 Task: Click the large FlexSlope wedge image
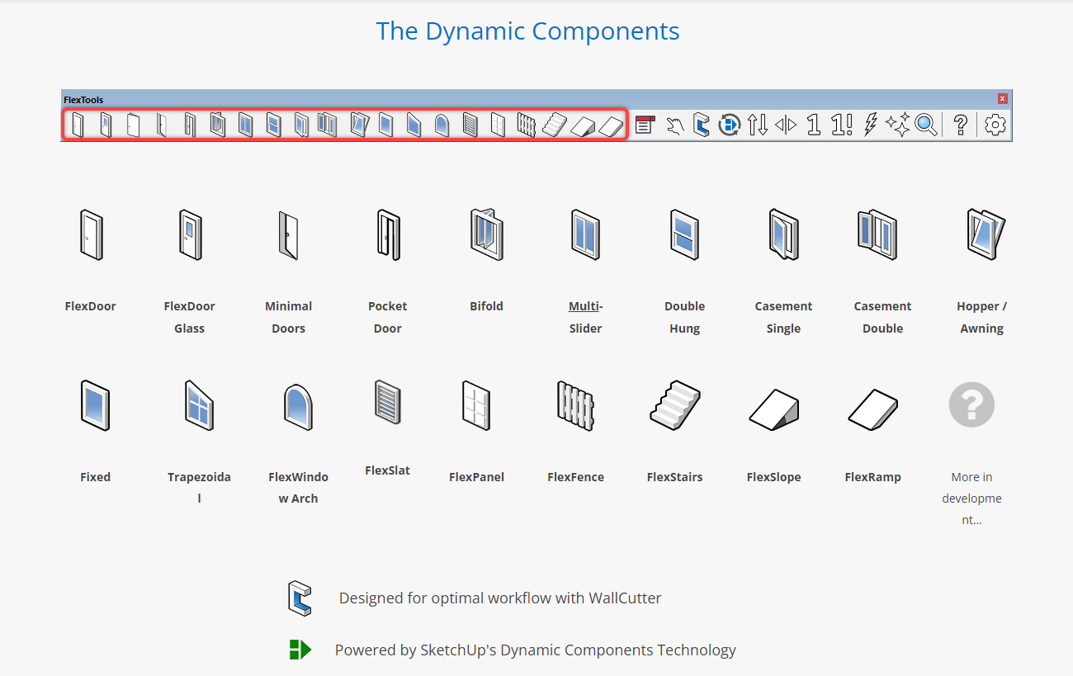click(x=774, y=409)
